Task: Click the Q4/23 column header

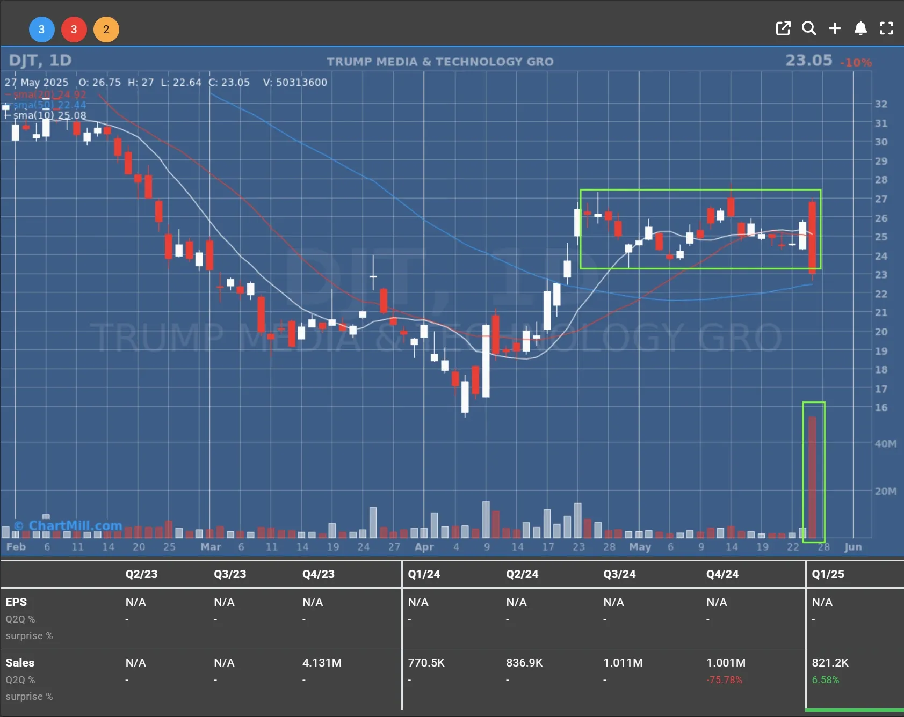Action: point(318,574)
